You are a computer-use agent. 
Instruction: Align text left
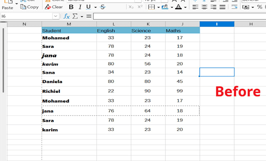pos(196,7)
